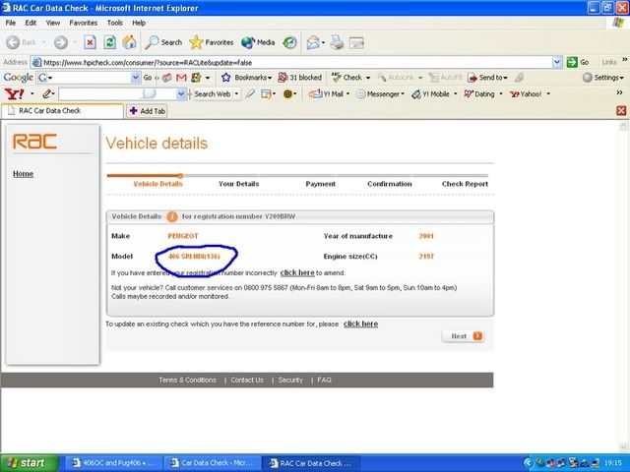Refresh the current page

109,42
